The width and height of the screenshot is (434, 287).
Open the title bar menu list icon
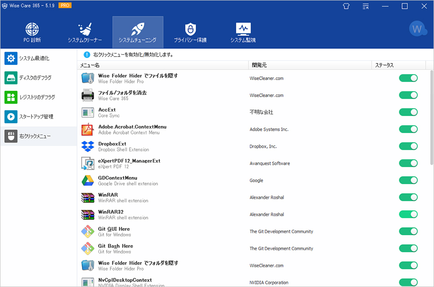[366, 6]
